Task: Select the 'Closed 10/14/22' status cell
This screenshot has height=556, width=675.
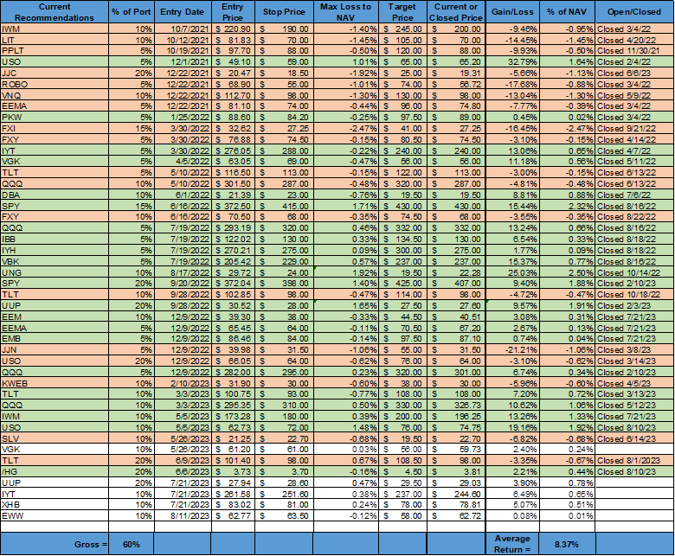Action: pos(634,272)
